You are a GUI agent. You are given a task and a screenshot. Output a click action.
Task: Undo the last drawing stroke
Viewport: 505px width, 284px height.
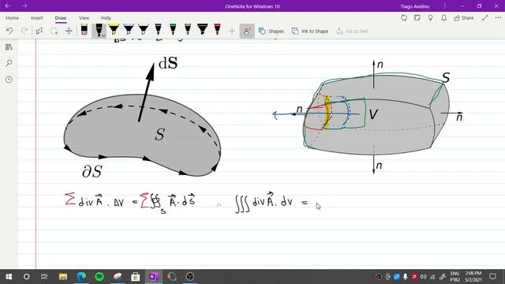(x=9, y=31)
